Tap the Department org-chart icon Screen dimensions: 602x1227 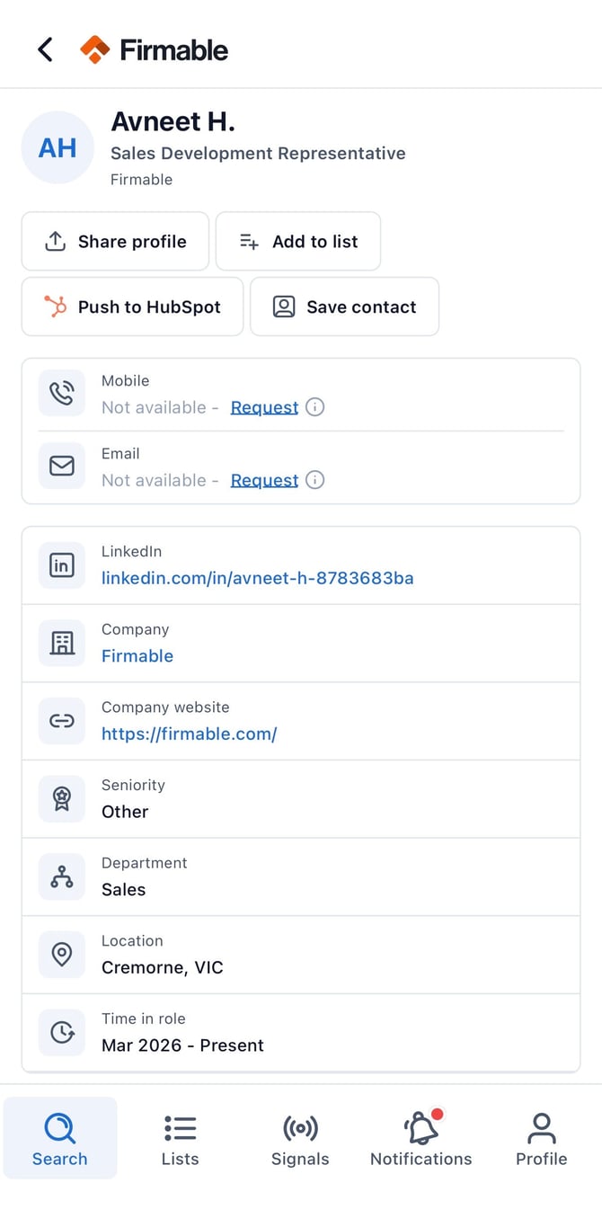point(62,876)
